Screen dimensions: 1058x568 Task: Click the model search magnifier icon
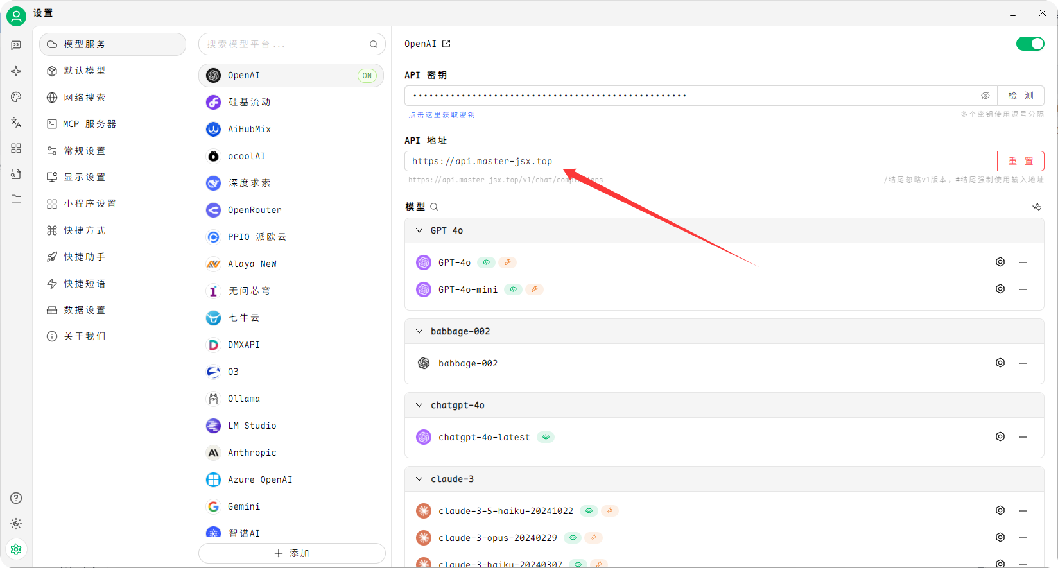pos(434,207)
